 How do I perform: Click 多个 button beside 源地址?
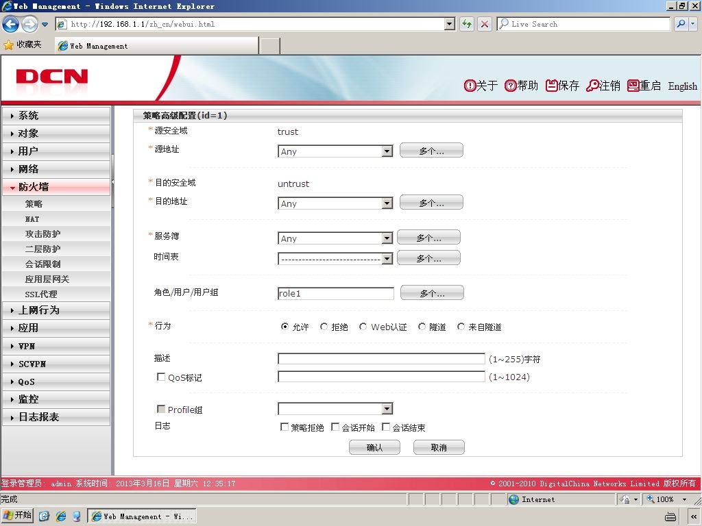coord(431,151)
